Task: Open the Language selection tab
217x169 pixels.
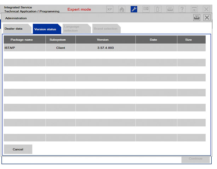Action: 72,29
